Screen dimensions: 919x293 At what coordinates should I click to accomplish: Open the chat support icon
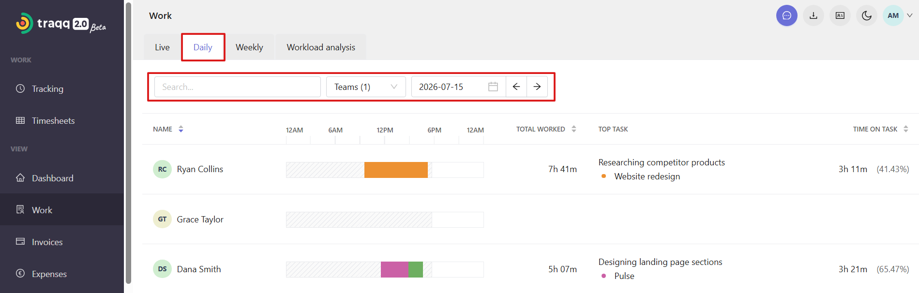pos(787,15)
